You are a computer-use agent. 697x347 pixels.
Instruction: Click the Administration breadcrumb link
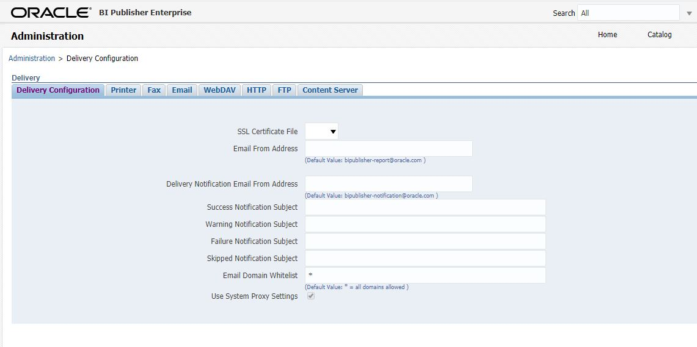pyautogui.click(x=32, y=58)
